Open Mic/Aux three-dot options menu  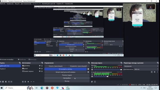[92, 67]
